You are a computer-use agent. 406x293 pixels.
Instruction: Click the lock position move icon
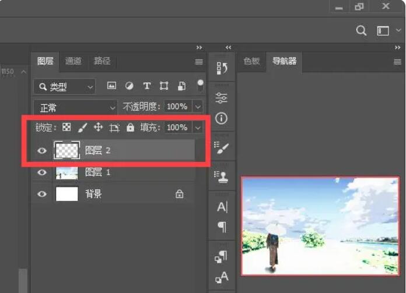click(98, 128)
